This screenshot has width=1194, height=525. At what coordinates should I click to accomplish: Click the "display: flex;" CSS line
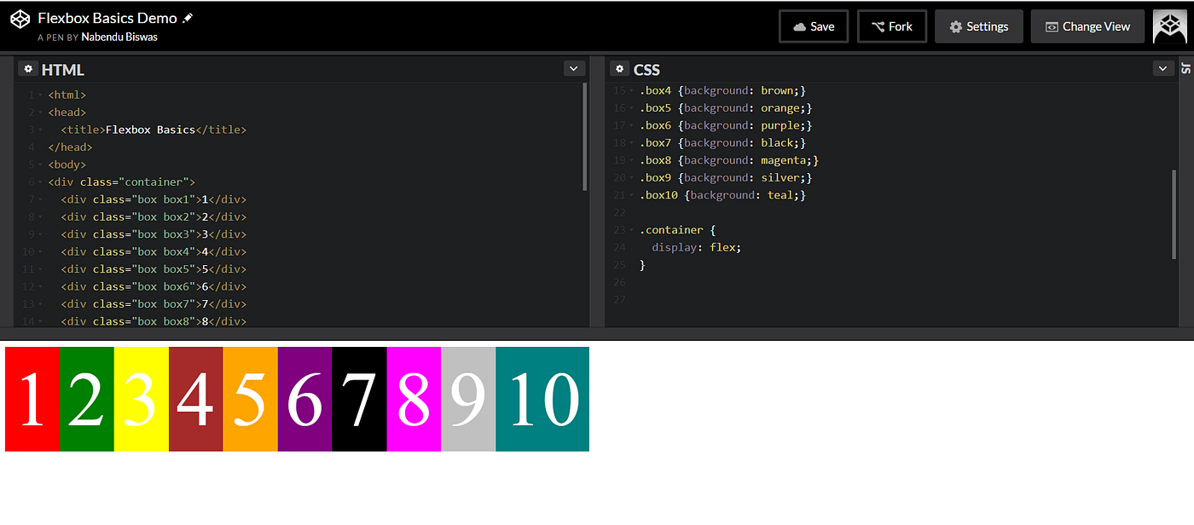coord(697,247)
